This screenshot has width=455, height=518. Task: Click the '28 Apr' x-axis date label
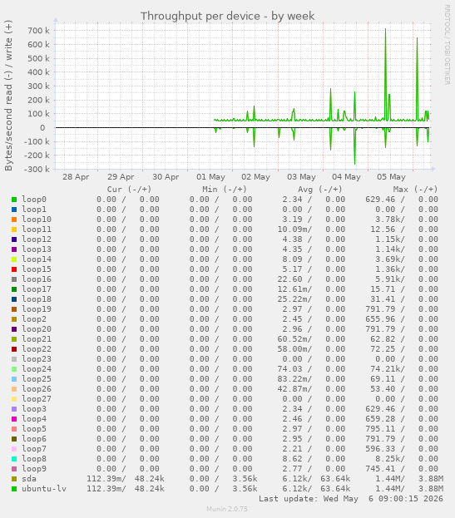76,177
